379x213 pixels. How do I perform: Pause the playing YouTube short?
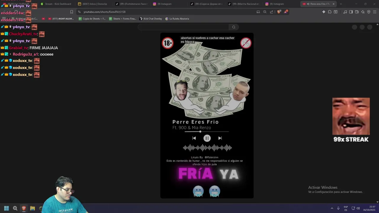207,138
